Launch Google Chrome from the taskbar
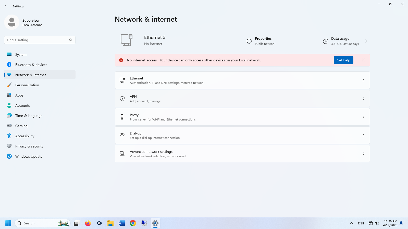408x229 pixels. (133, 223)
